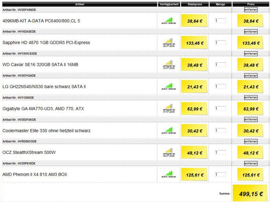The height and width of the screenshot is (202, 270).
Task: Click total price 48,12 € in Preis column
Action: coord(250,153)
